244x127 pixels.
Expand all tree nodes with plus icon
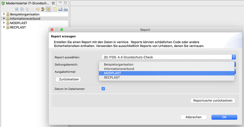(x=17, y=9)
